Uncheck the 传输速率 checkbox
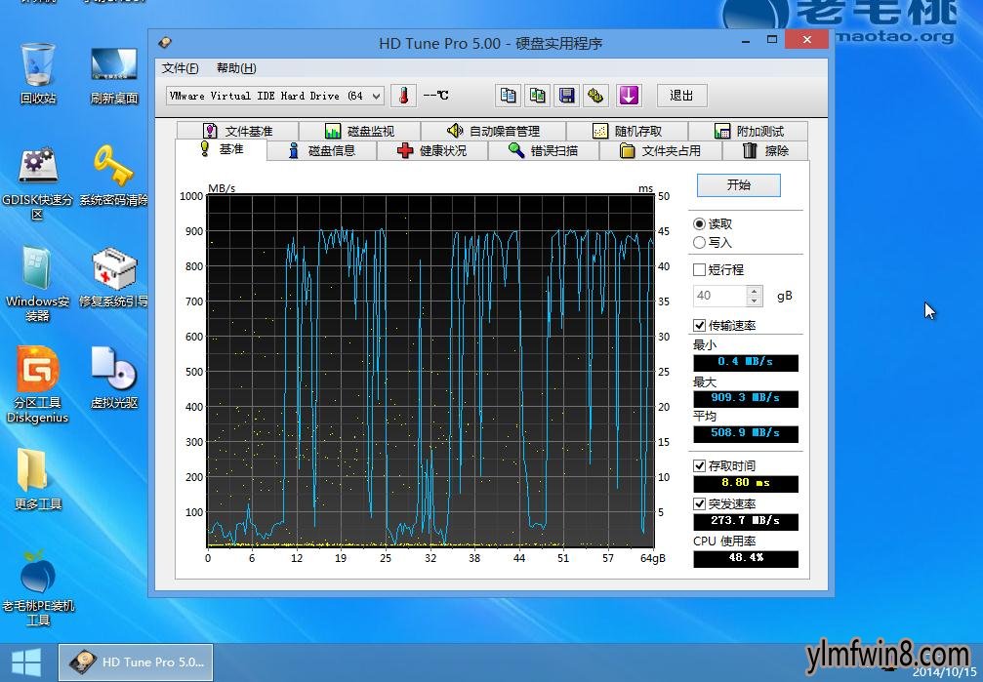 [x=699, y=325]
